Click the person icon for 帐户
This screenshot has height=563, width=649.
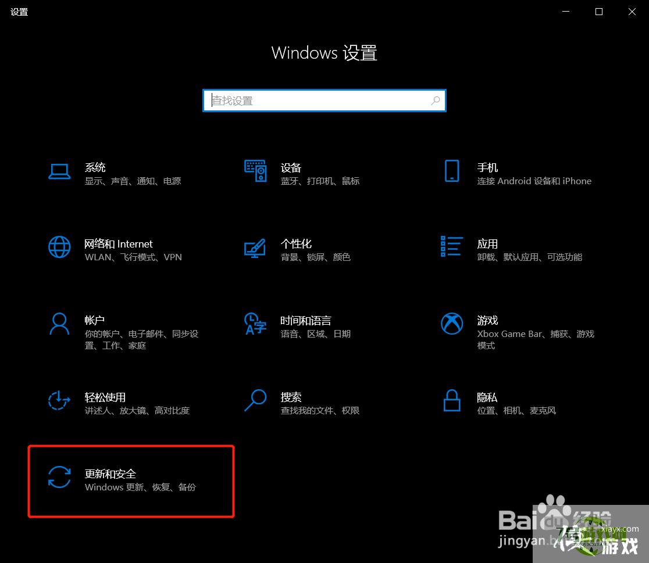pyautogui.click(x=59, y=324)
